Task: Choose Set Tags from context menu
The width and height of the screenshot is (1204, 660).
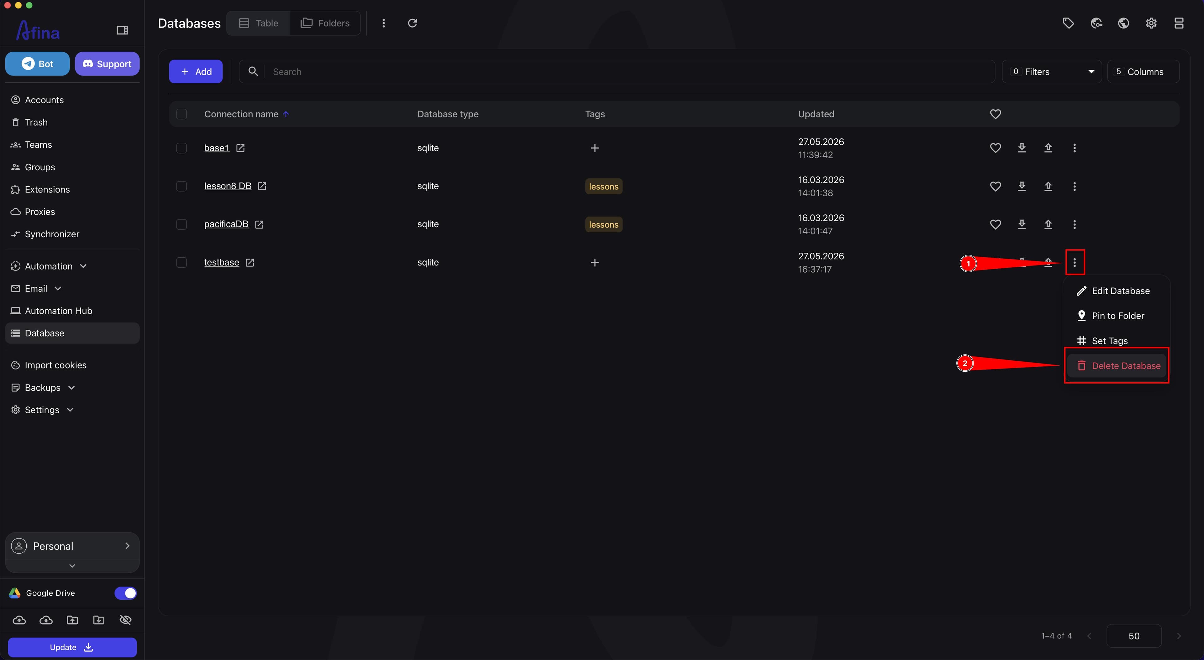Action: (1117, 341)
